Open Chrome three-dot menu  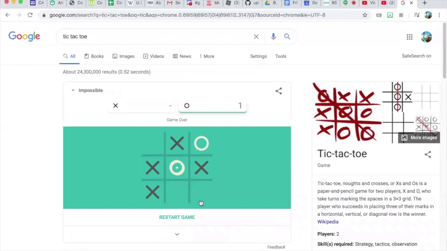click(x=439, y=15)
